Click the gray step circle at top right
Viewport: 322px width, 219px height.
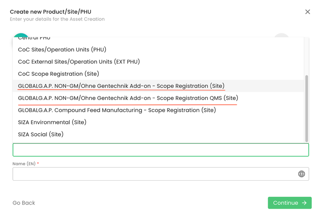[x=281, y=35]
